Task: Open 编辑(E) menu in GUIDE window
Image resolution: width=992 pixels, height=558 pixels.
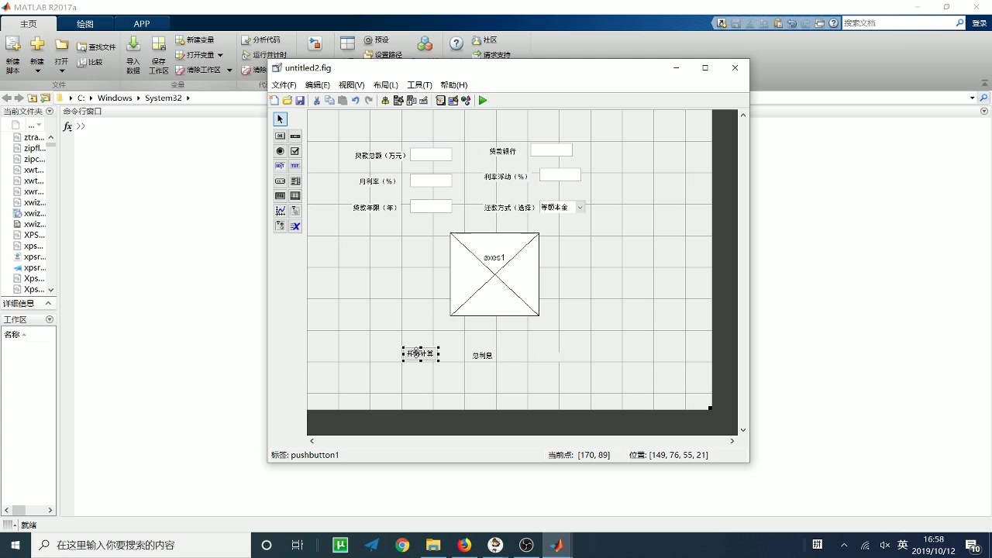Action: tap(317, 85)
